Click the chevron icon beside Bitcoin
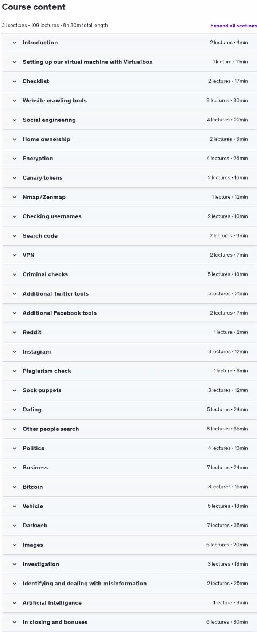Image resolution: width=257 pixels, height=632 pixels. pos(15,487)
